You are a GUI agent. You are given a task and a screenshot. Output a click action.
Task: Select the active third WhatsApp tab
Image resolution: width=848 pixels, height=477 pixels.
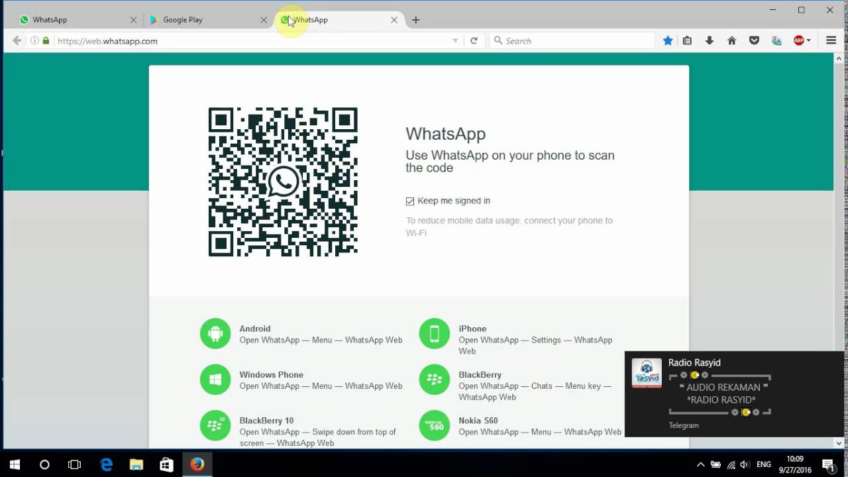tap(339, 20)
